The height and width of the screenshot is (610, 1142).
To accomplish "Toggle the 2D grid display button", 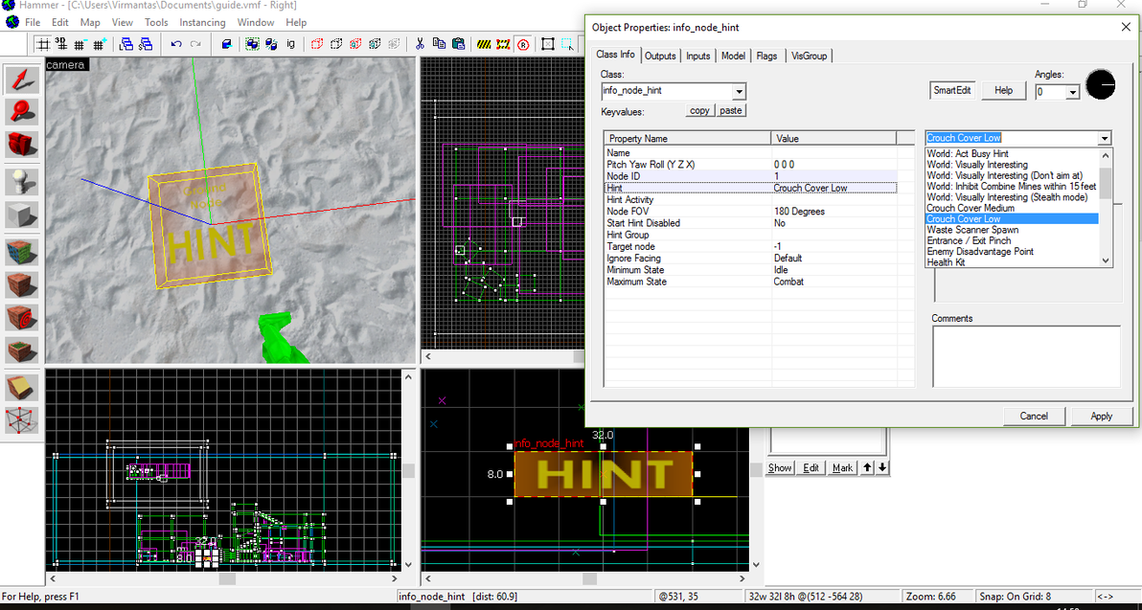I will click(43, 44).
